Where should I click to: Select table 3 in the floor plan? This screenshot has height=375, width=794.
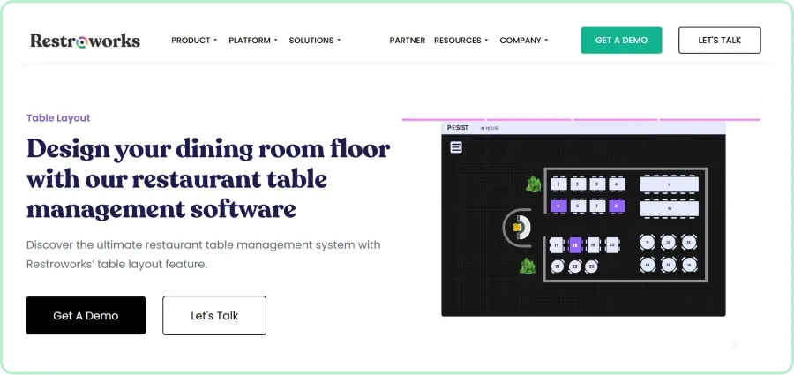coord(597,184)
